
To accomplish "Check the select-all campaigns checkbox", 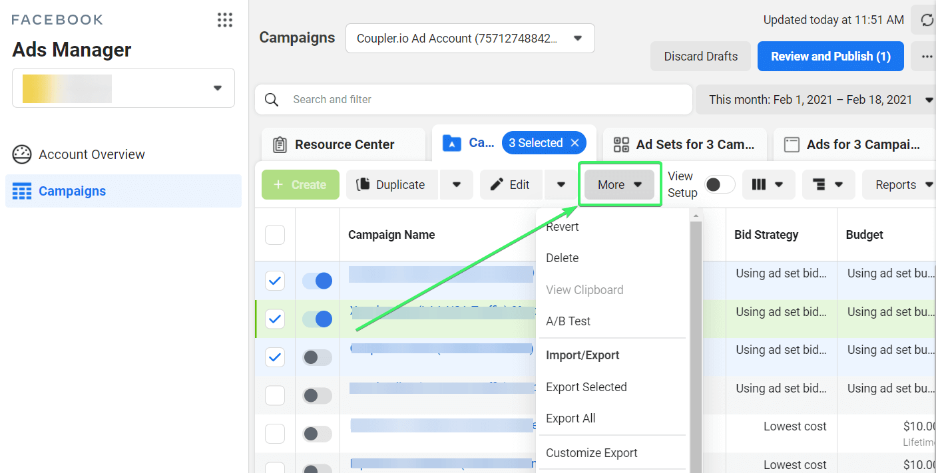I will (x=275, y=235).
